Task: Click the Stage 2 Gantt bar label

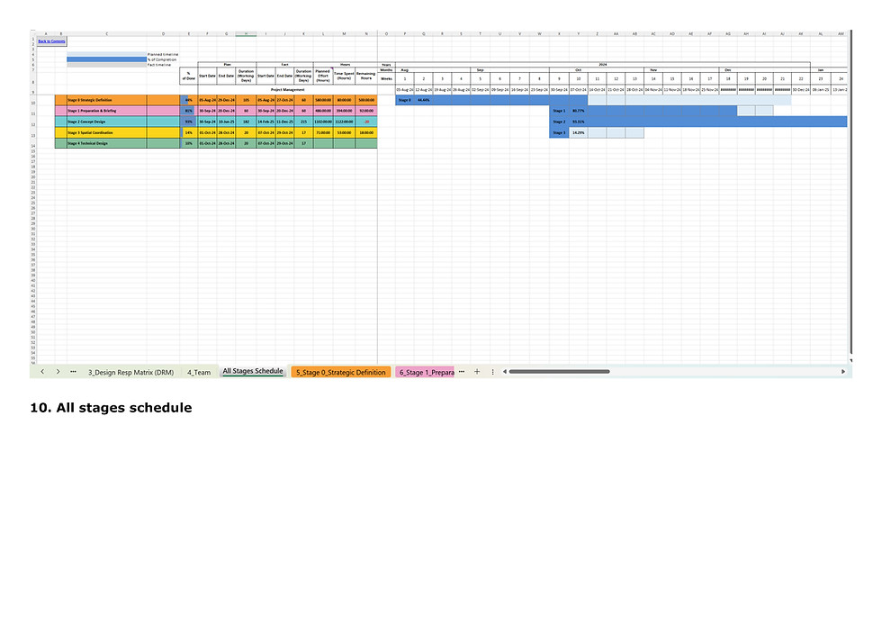Action: 559,122
